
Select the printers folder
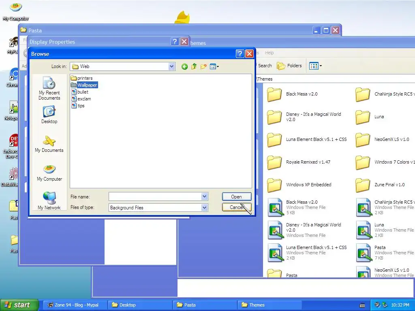point(82,78)
